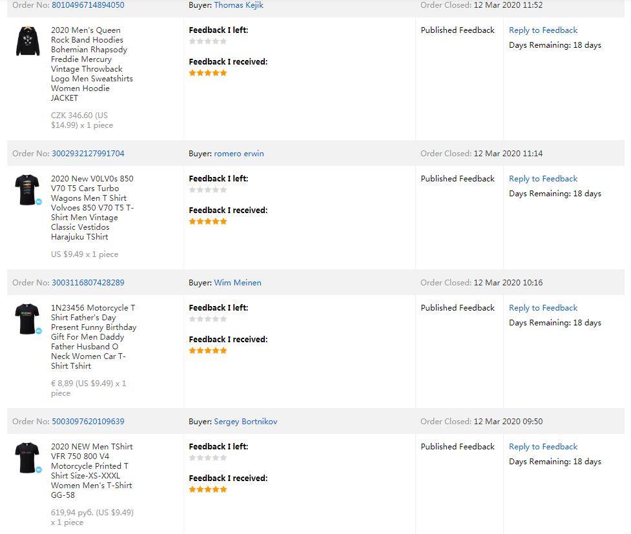Click the blue badge icon on the 1N23456 Motorcycle shirt thumbnail

tap(39, 331)
